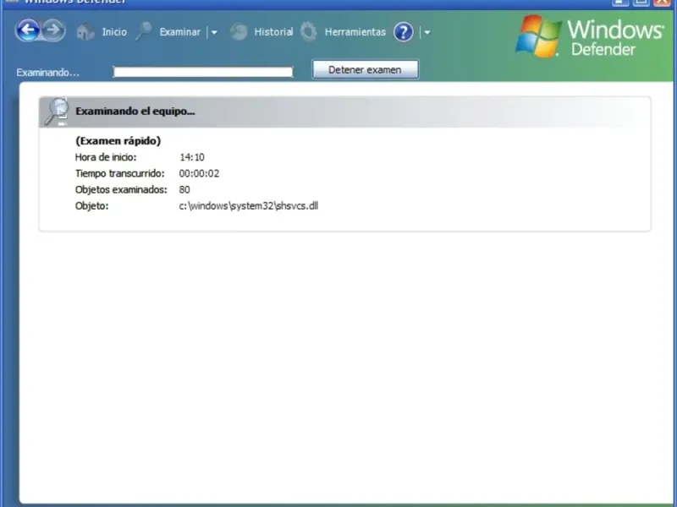Click elapsed time value 00:00:02

click(199, 173)
